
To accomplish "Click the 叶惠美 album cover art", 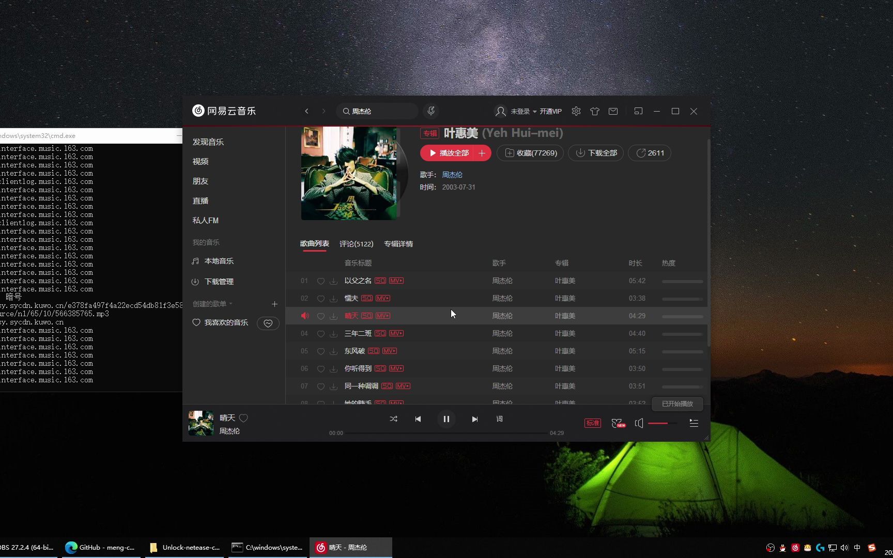I will [x=349, y=173].
